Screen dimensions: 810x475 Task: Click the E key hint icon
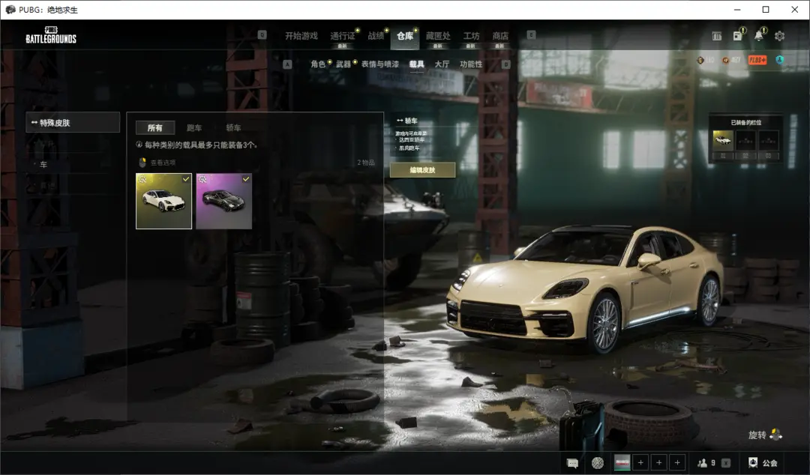[531, 34]
